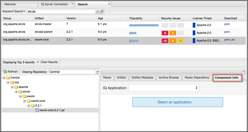Sort by the Popularity column header

(144, 18)
